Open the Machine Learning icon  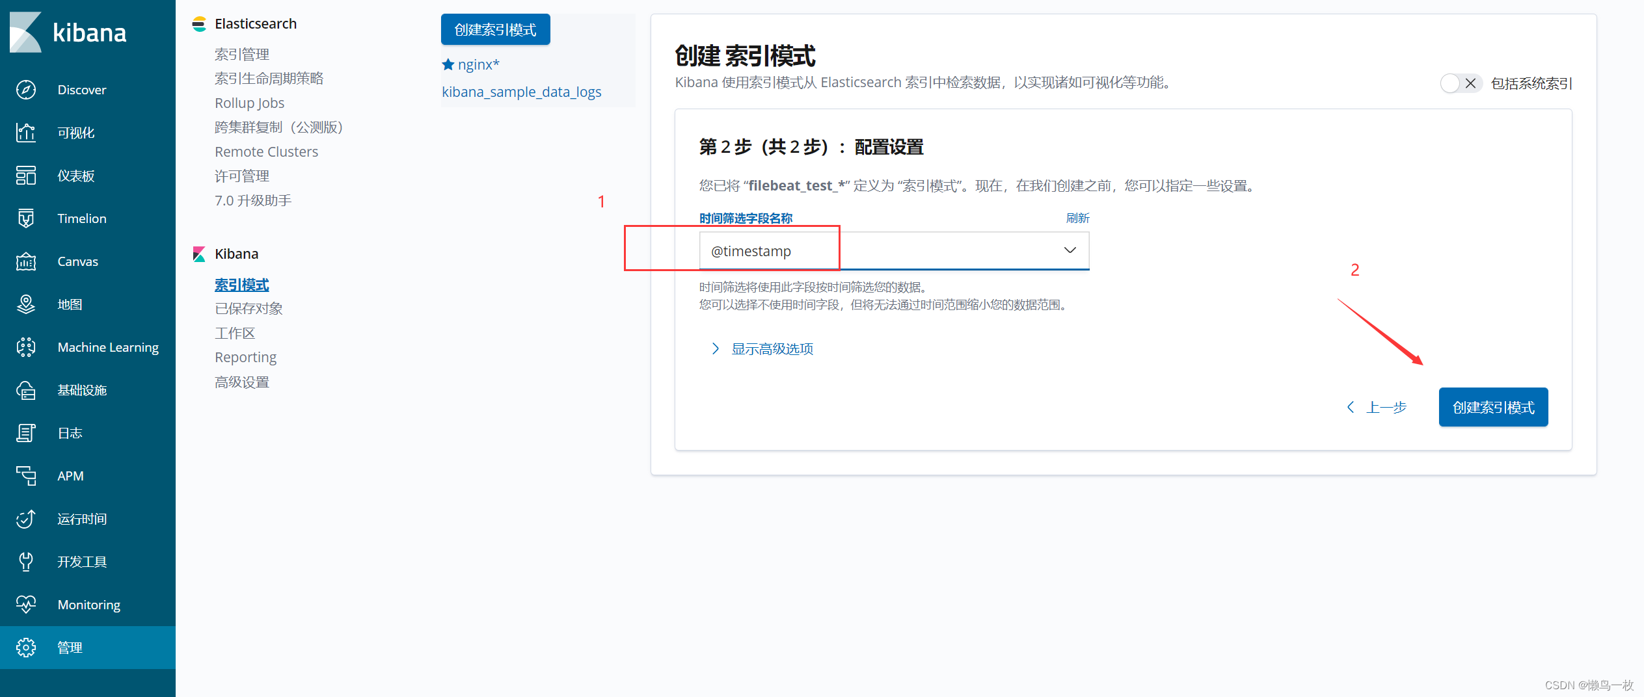(x=26, y=347)
